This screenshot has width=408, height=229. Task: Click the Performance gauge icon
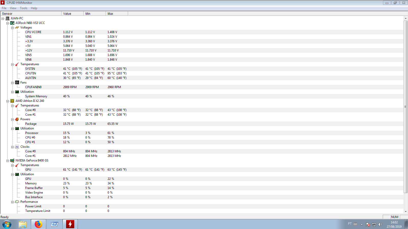click(17, 202)
